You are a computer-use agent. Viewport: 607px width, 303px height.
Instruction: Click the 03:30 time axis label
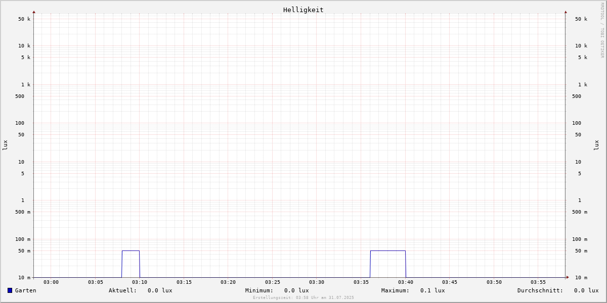(x=317, y=282)
